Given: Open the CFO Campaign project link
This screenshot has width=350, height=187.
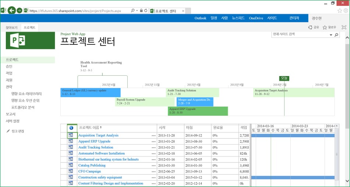Looking at the screenshot, I should (x=89, y=172).
